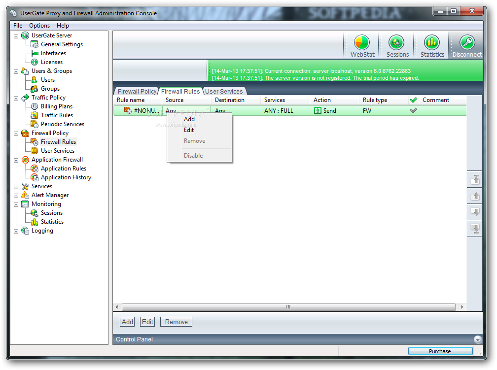Screen dimensions: 497x370
Task: Collapse the Application Firewall tree node
Action: 16,160
